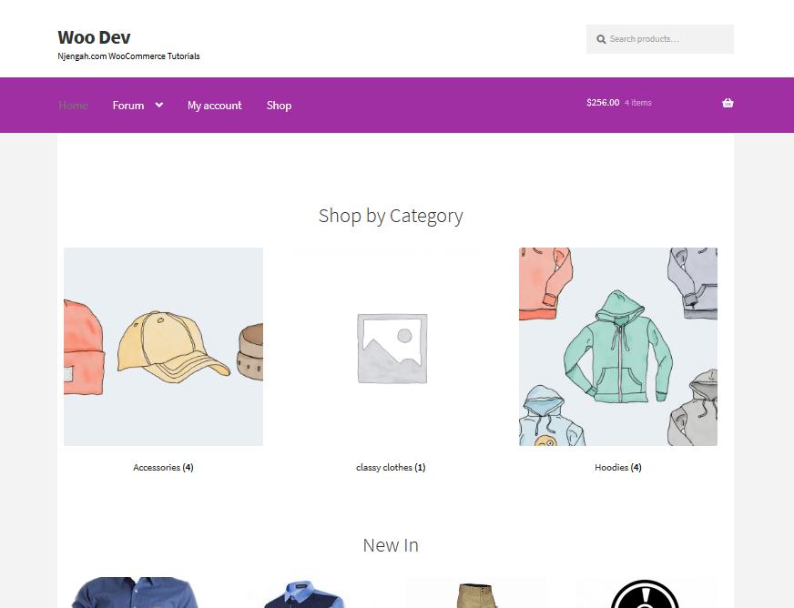
Task: Click the $256.00 cart total link
Action: [x=603, y=103]
